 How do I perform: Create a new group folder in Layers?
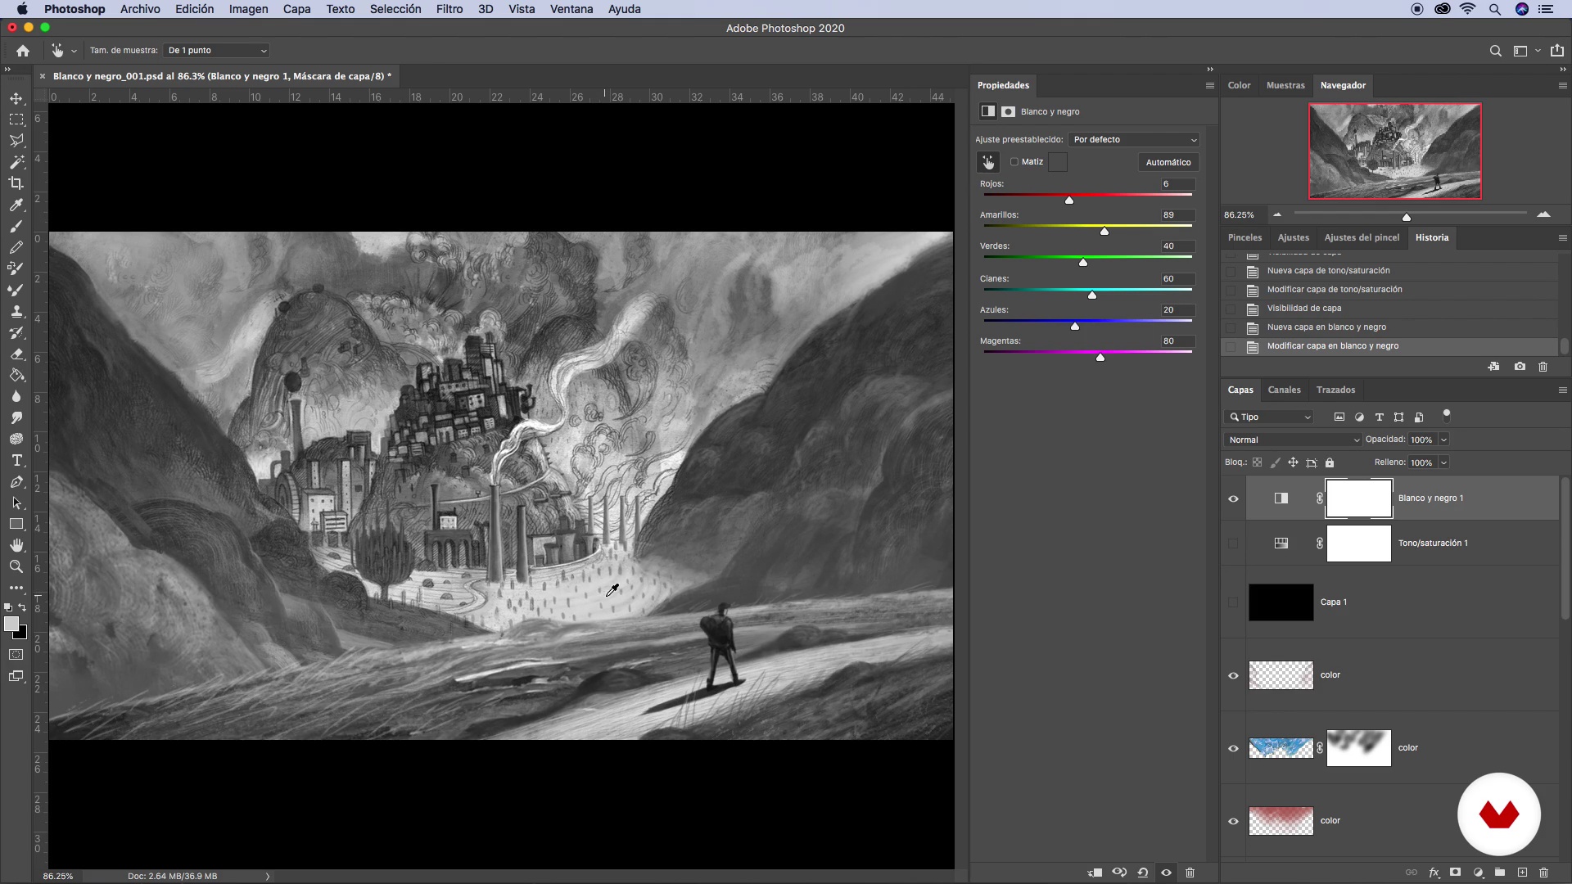[x=1500, y=873]
